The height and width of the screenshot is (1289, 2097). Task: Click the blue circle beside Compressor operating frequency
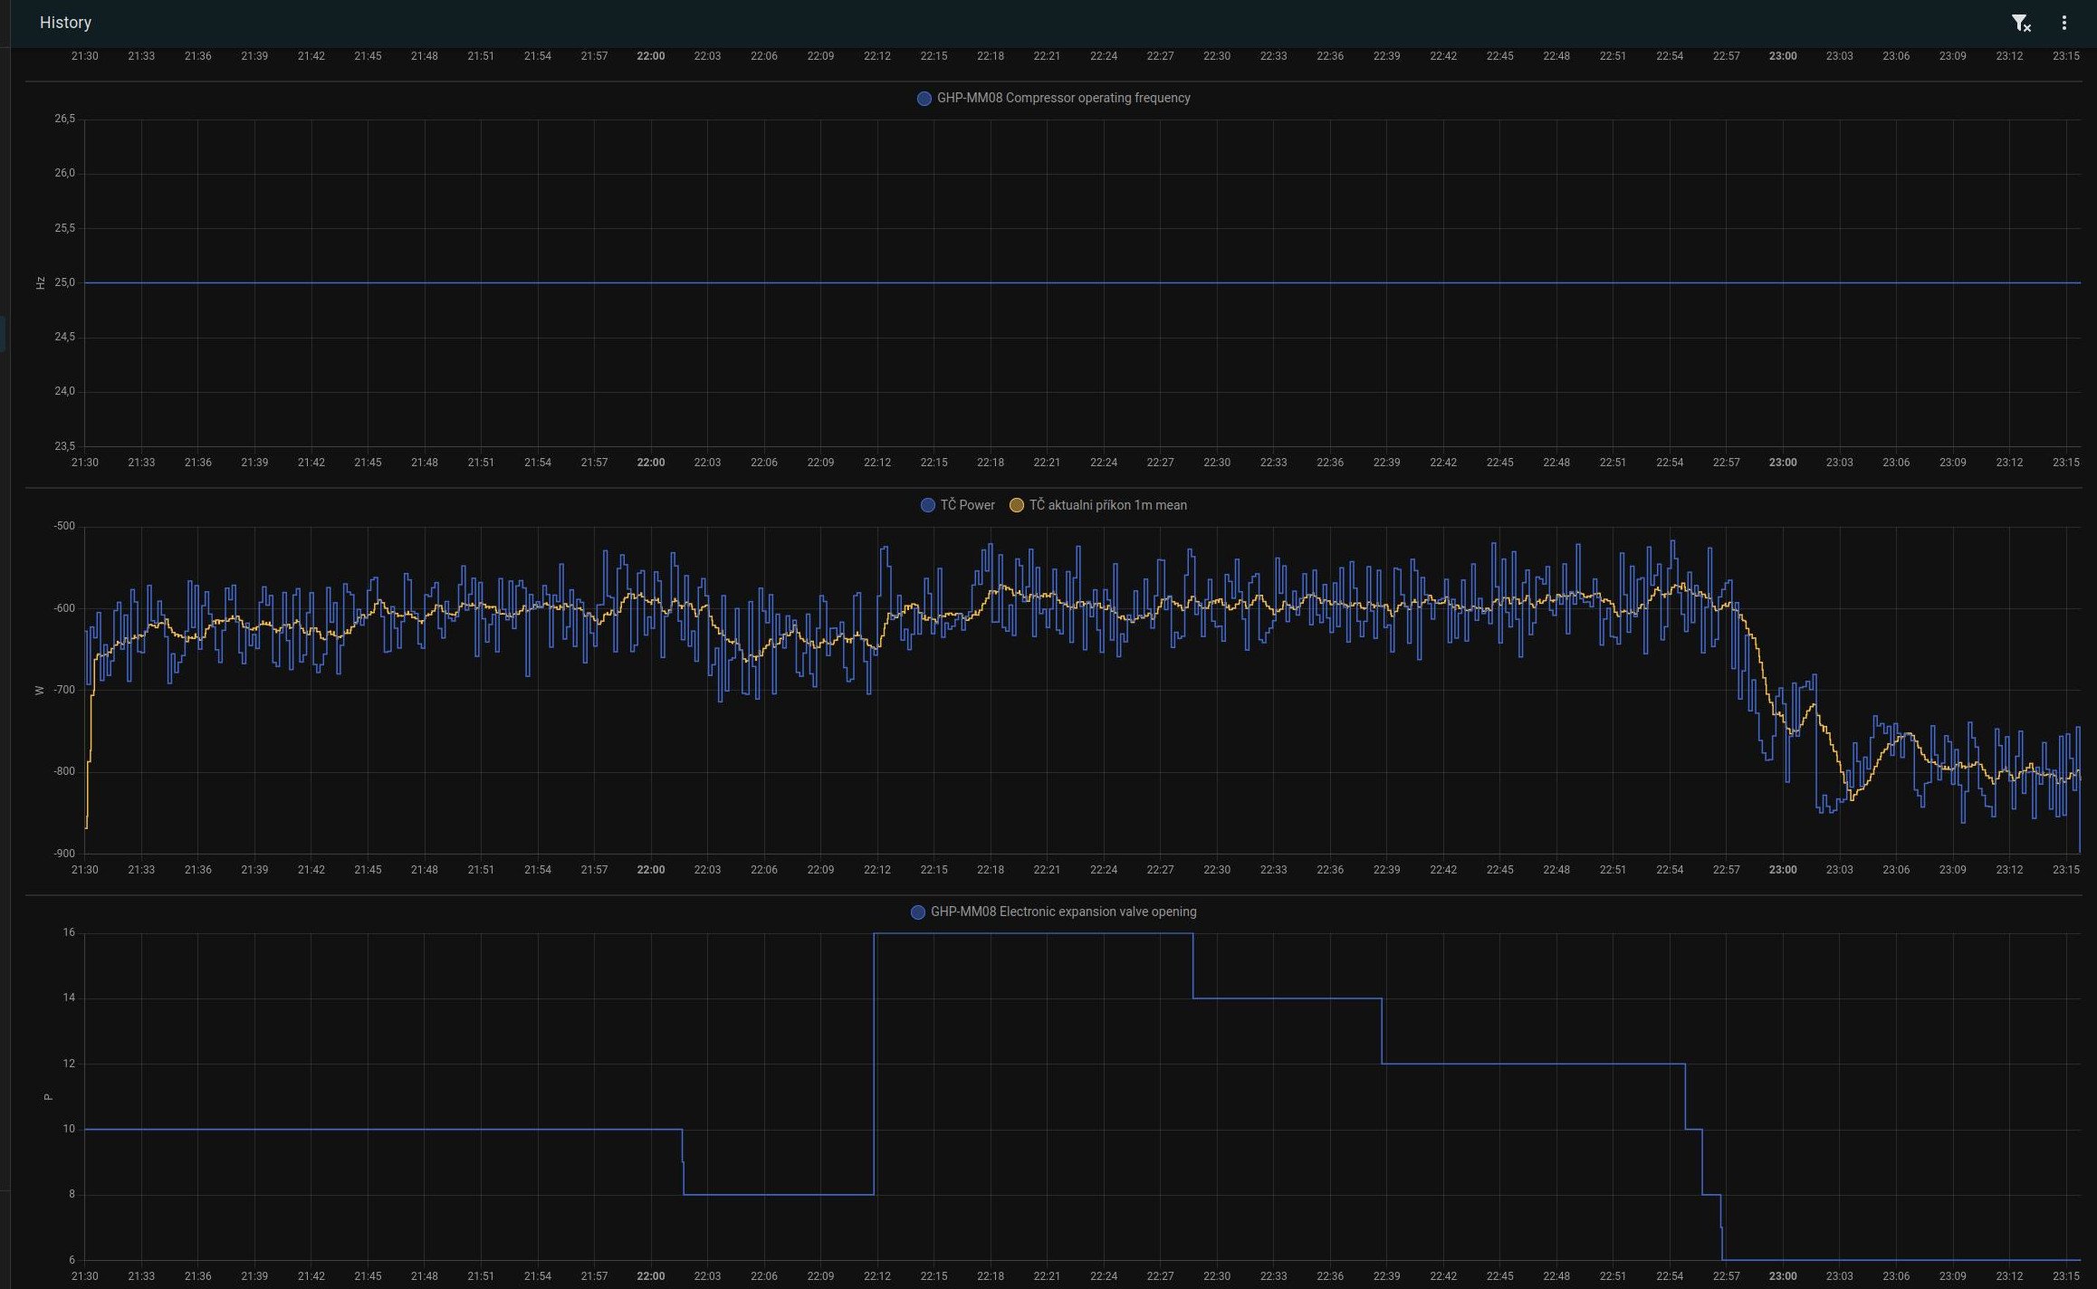(x=924, y=99)
